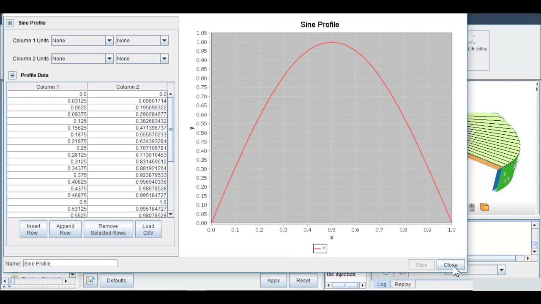The image size is (541, 304).
Task: Select cell 0.4375 in Column 1
Action: tap(47, 189)
